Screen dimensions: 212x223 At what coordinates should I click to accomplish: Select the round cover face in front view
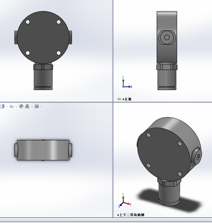43,37
